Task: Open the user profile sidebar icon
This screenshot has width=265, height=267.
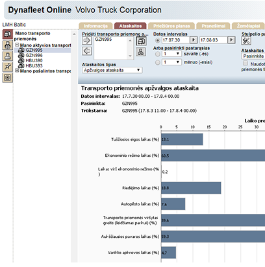Action: point(8,56)
